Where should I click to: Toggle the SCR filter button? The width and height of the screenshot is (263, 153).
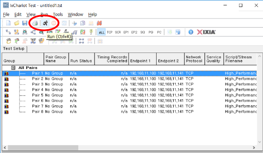118,32
